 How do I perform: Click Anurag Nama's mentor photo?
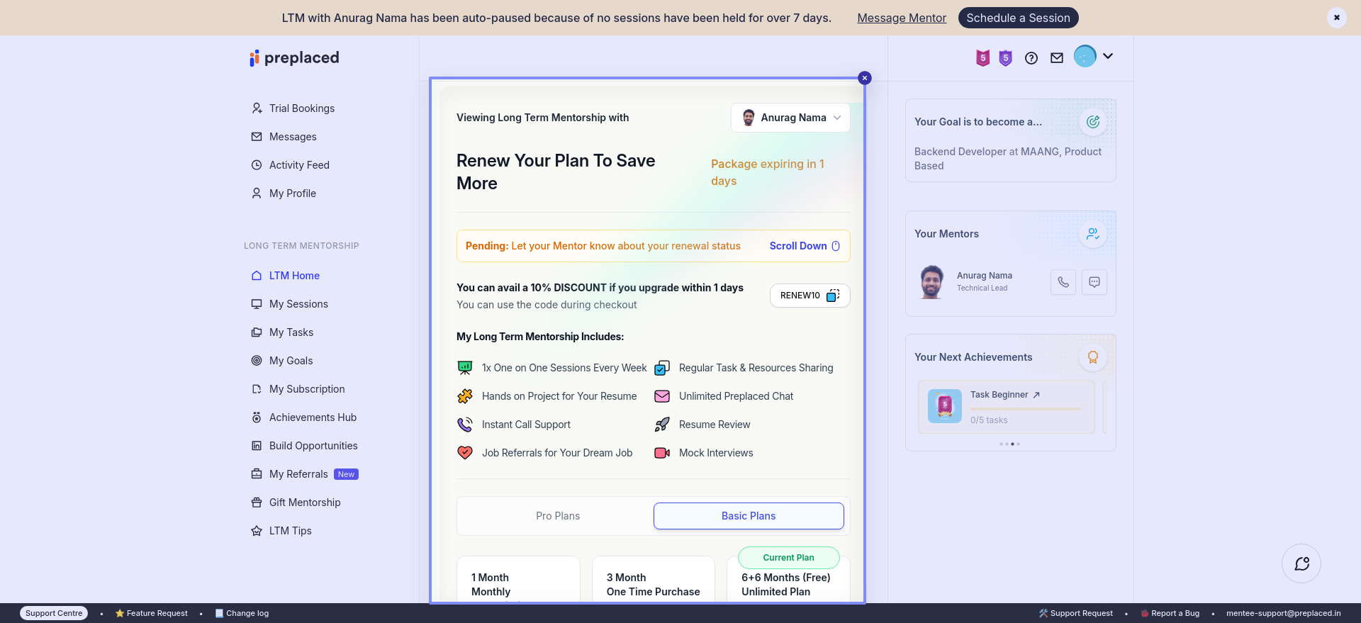(931, 282)
